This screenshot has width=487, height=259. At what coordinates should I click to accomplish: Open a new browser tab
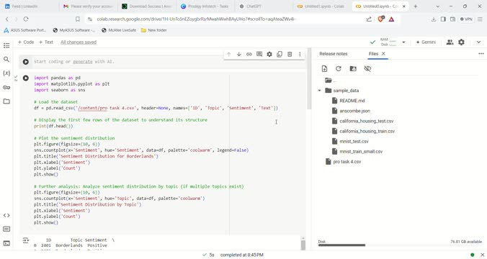(x=415, y=6)
